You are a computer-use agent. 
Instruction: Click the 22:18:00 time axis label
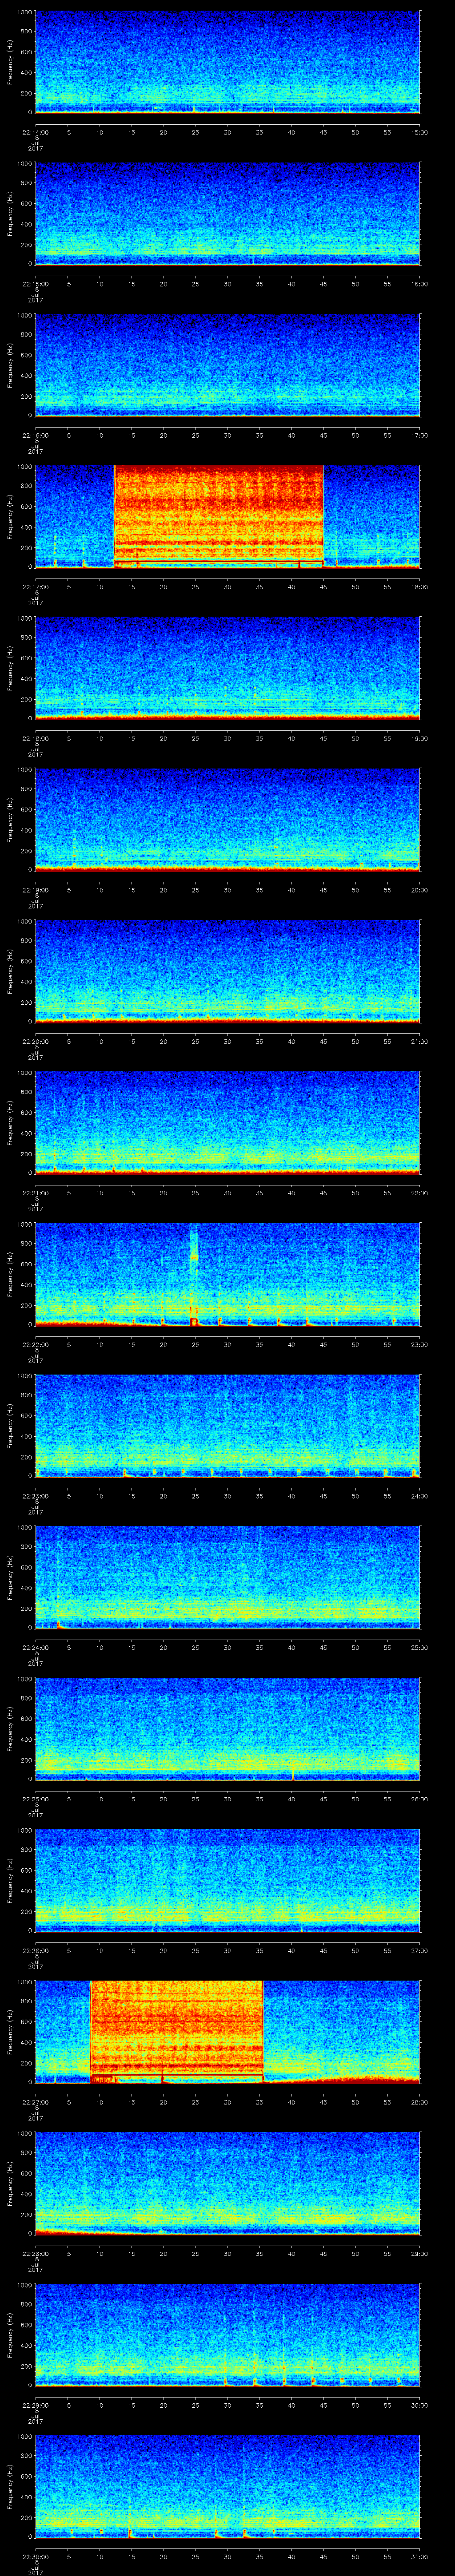pos(35,738)
